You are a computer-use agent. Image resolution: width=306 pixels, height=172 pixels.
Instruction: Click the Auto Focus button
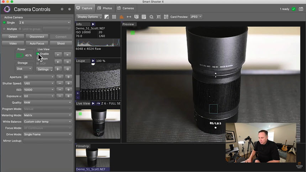tap(37, 43)
